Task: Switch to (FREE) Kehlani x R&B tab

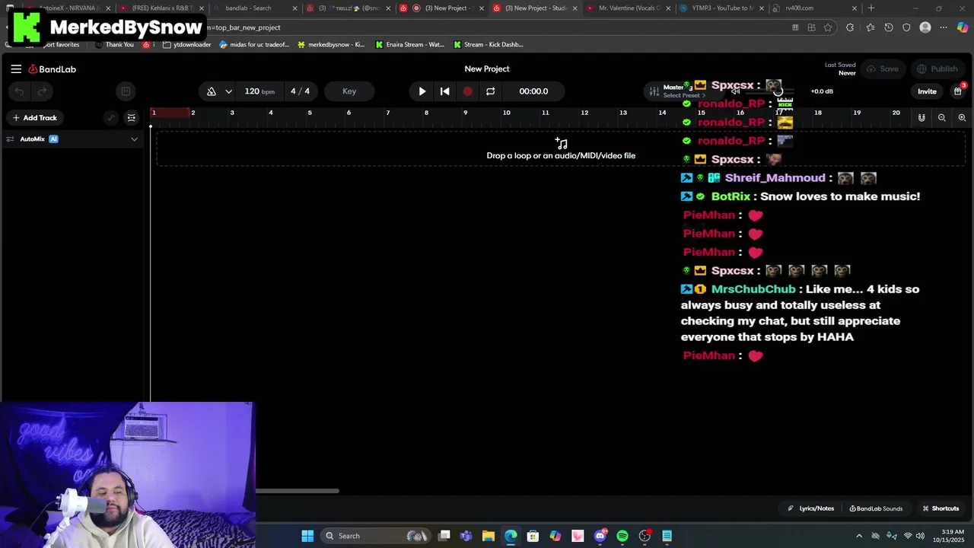Action: (161, 8)
